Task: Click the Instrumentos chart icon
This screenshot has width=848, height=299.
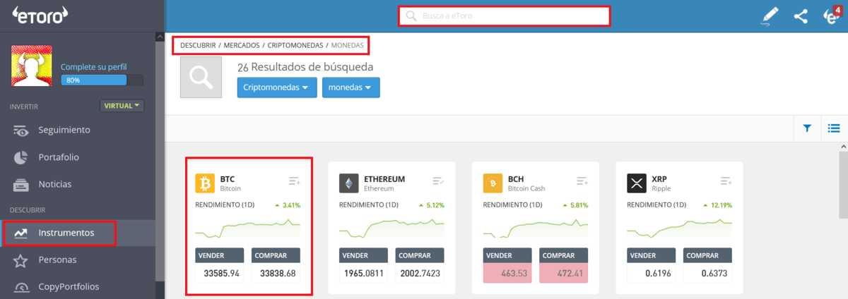Action: [21, 233]
